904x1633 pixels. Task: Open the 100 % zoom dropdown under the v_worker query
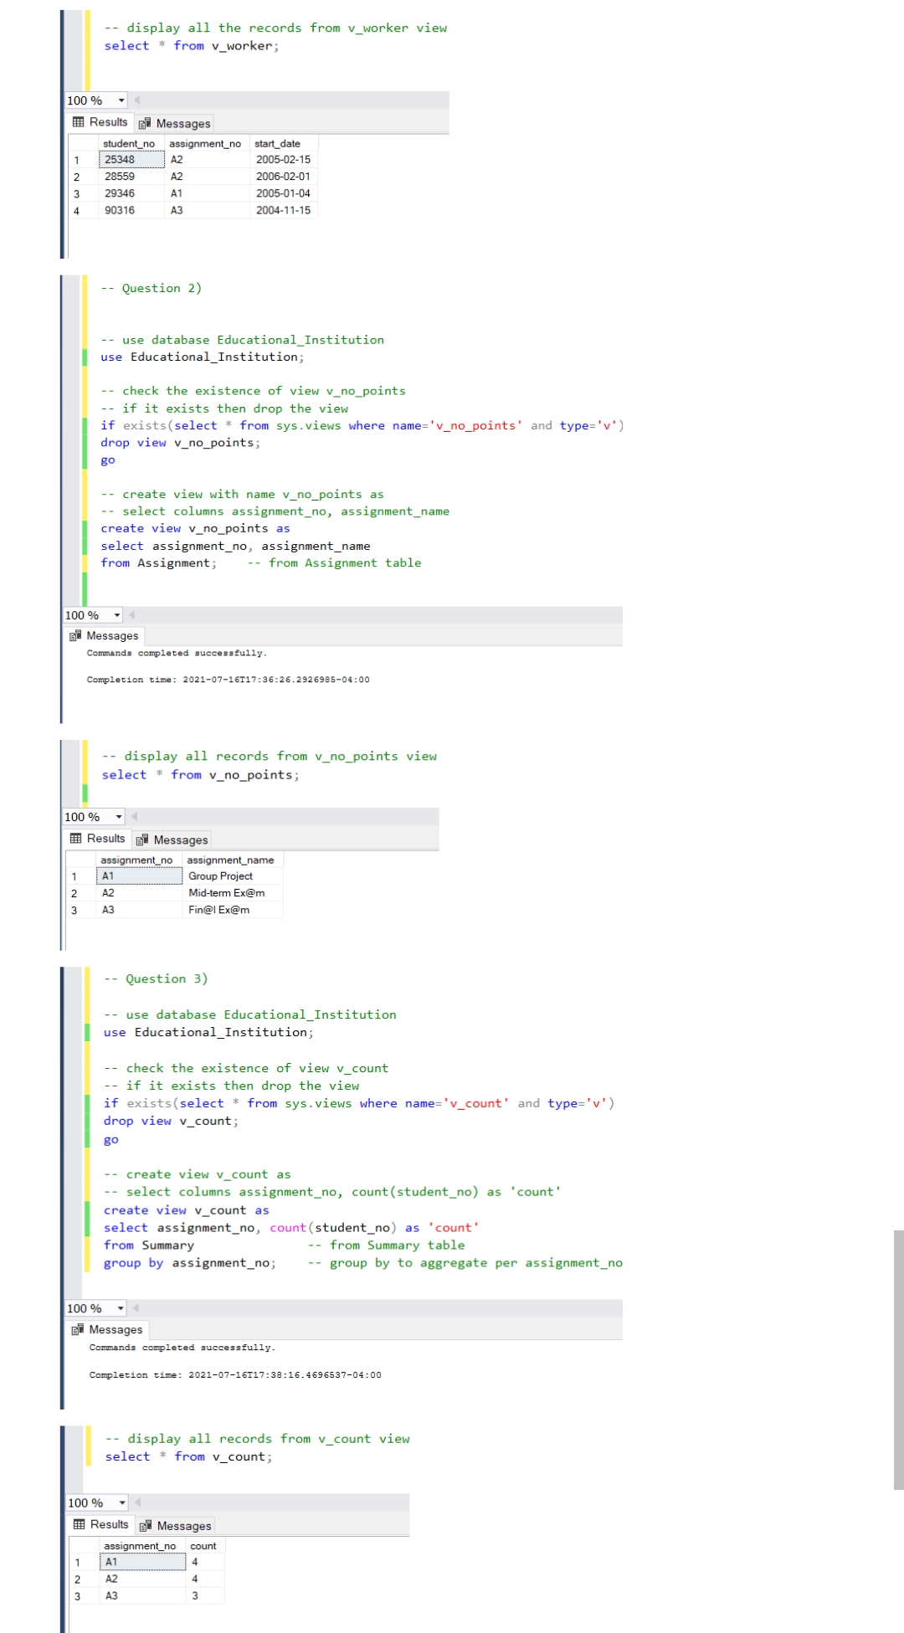[121, 100]
